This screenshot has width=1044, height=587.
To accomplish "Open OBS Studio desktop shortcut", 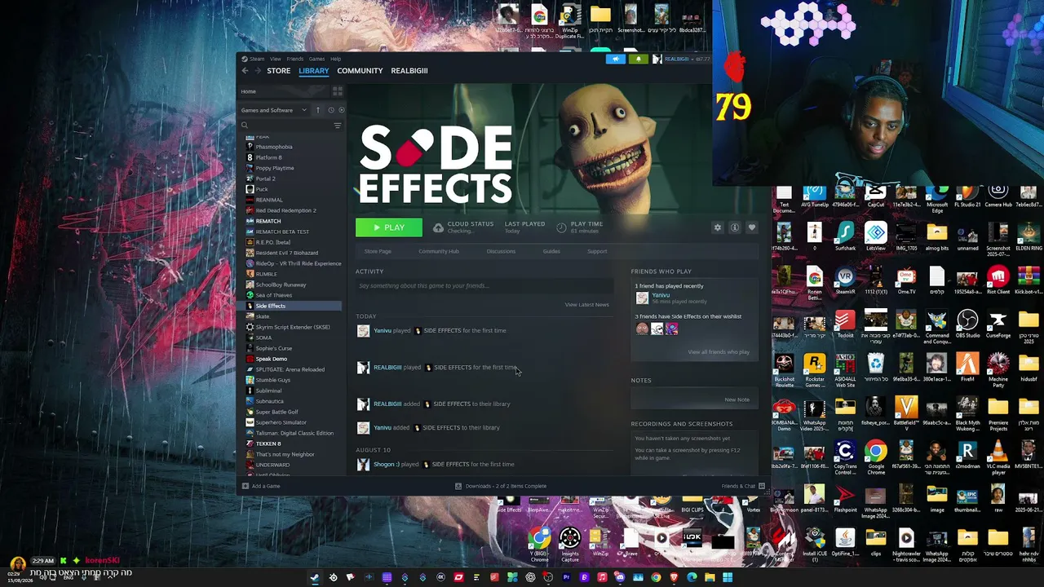I will [x=967, y=324].
